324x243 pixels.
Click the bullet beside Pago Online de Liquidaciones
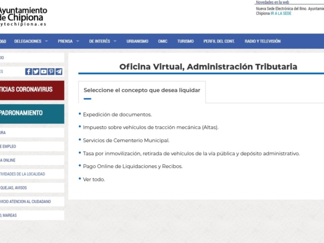[79, 166]
